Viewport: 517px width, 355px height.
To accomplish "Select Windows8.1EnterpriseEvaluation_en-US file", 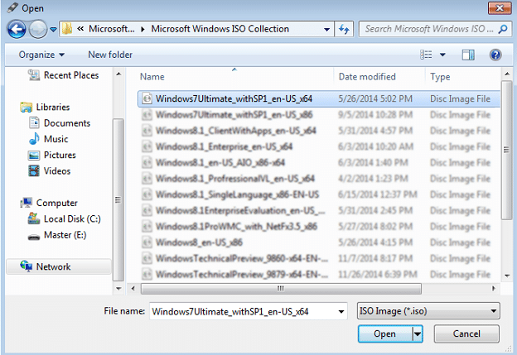I will (318, 210).
